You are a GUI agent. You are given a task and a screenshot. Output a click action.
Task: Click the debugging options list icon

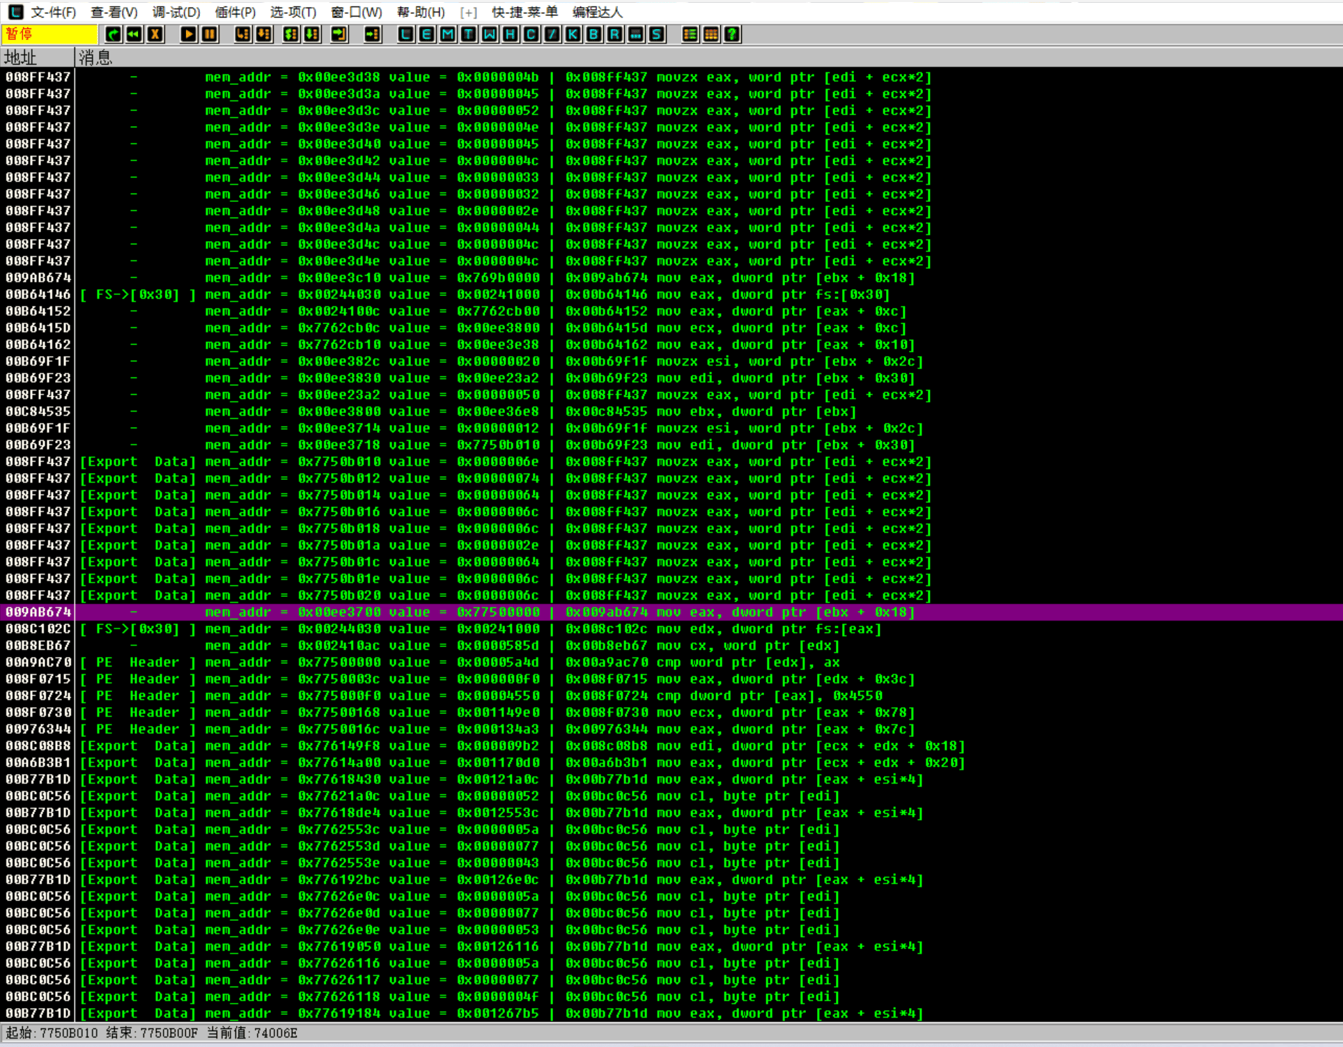coord(690,34)
